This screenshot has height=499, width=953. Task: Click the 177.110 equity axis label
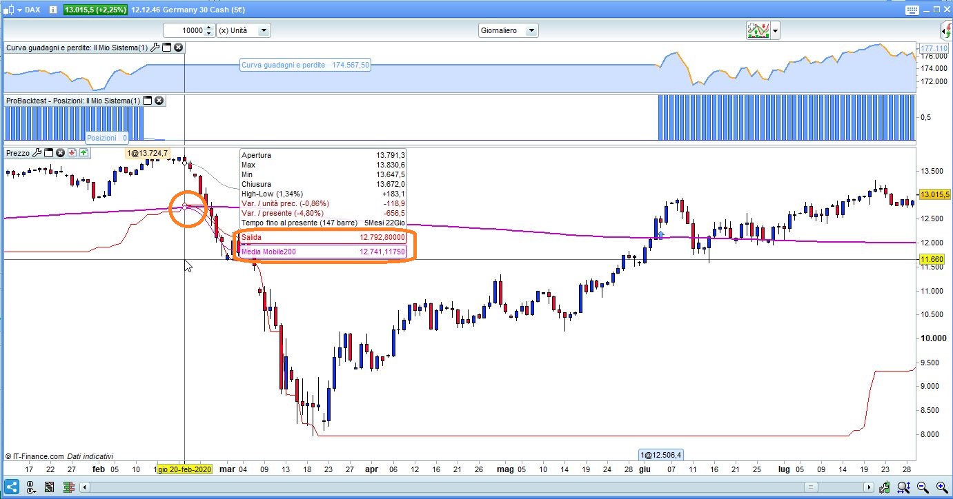[935, 48]
